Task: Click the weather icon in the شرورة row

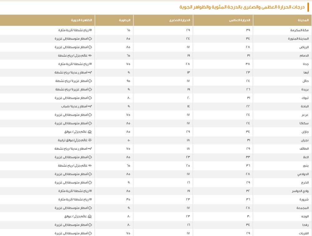Action: click(x=90, y=199)
